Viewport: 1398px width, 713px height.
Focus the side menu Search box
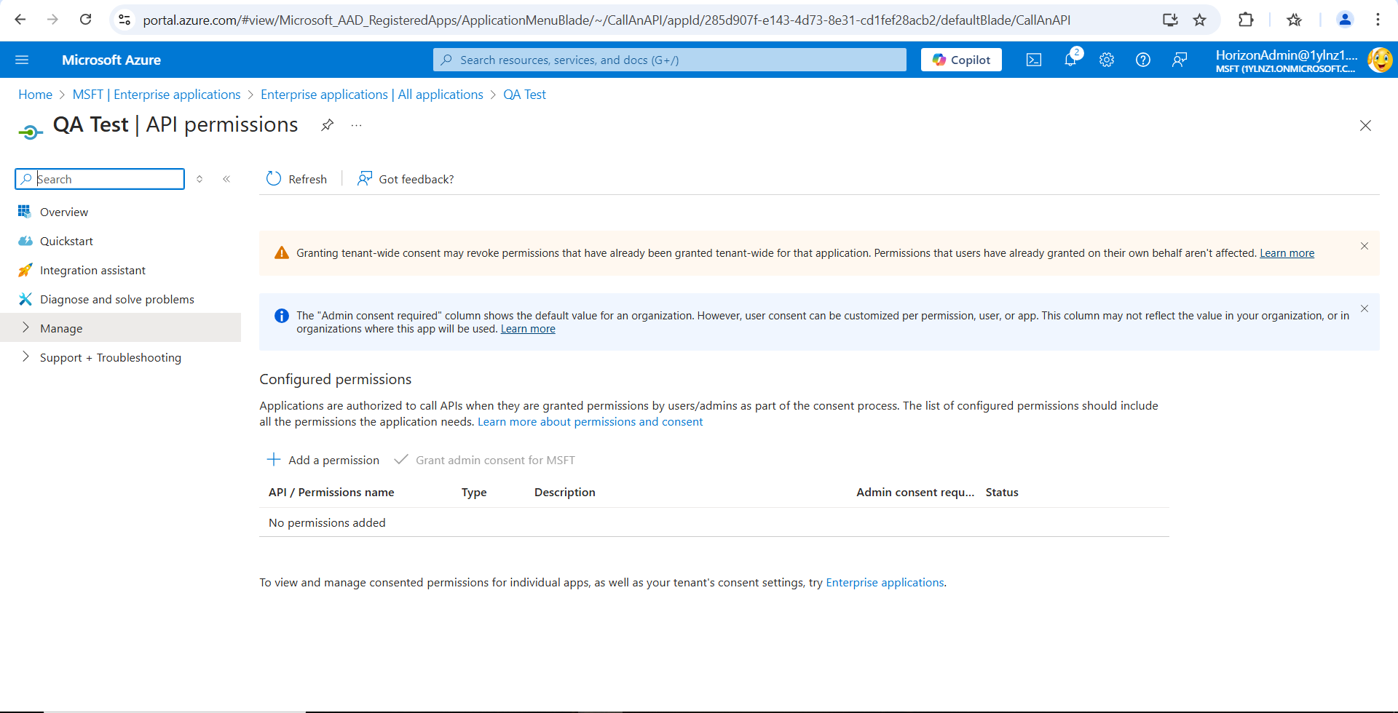click(100, 179)
